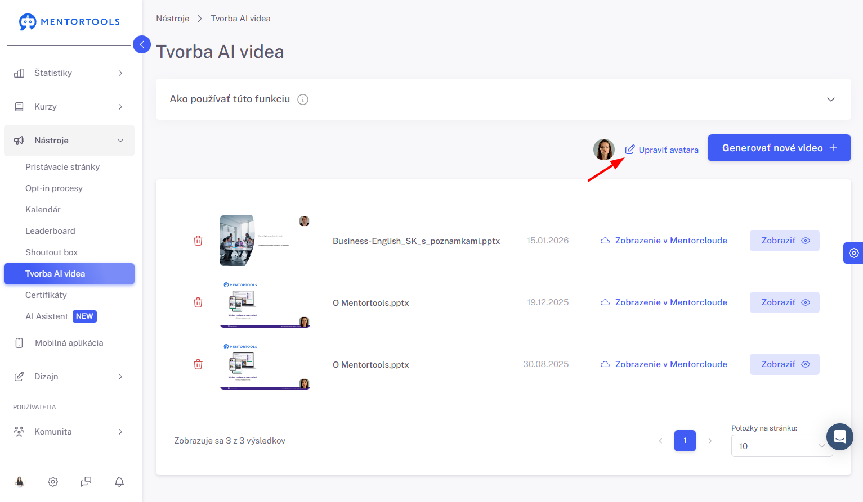Delete the Business-English_SK_s_poznamkami.pptx video

[198, 241]
